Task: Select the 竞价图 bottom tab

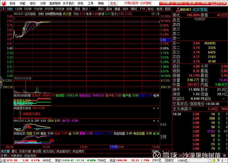Action: click(x=37, y=151)
